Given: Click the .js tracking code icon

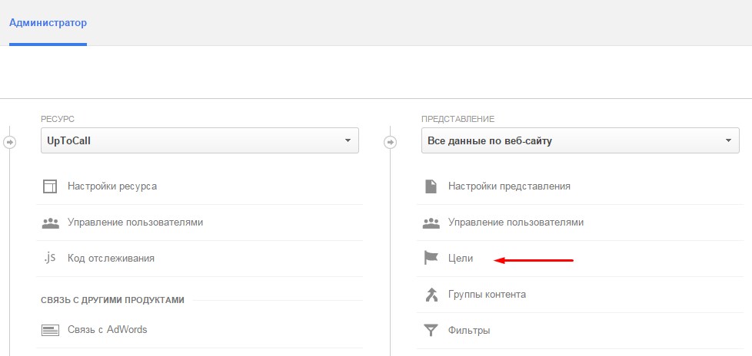Looking at the screenshot, I should pos(50,258).
